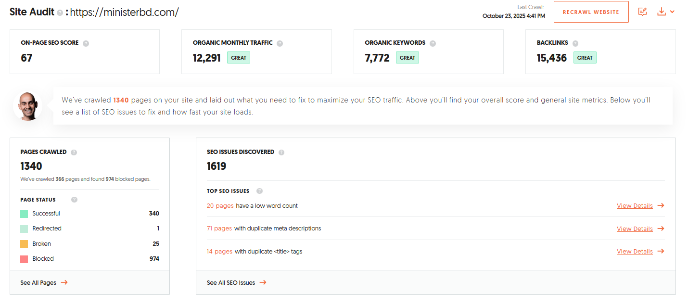This screenshot has width=688, height=305.
Task: Click the Pages Crawled help icon
Action: point(74,152)
